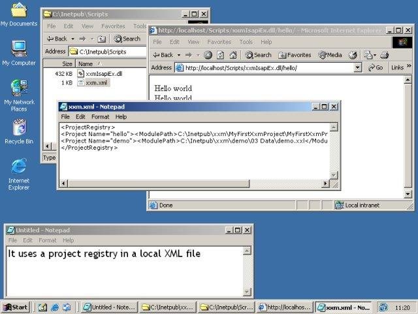Open Help menu in xxm.xml Notepad
Image resolution: width=418 pixels, height=314 pixels.
point(121,117)
